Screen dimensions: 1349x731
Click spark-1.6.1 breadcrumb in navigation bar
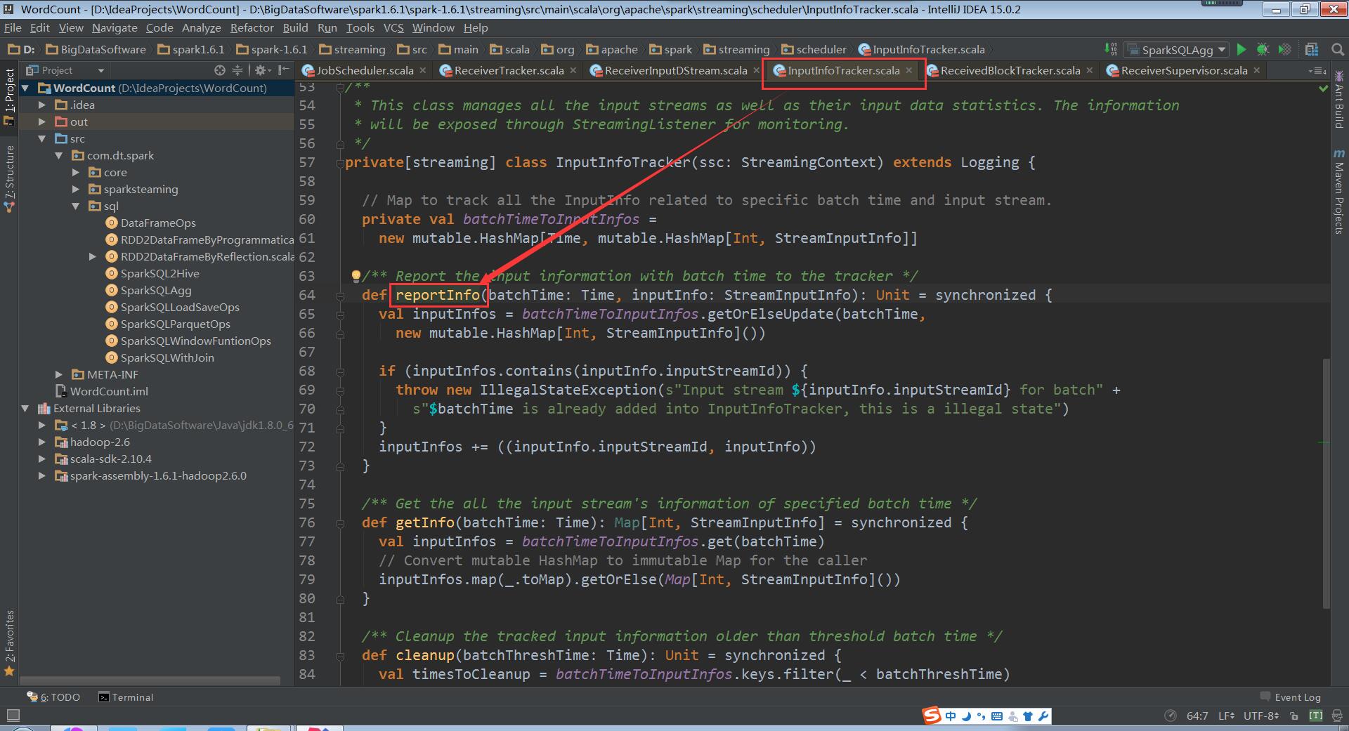click(272, 49)
